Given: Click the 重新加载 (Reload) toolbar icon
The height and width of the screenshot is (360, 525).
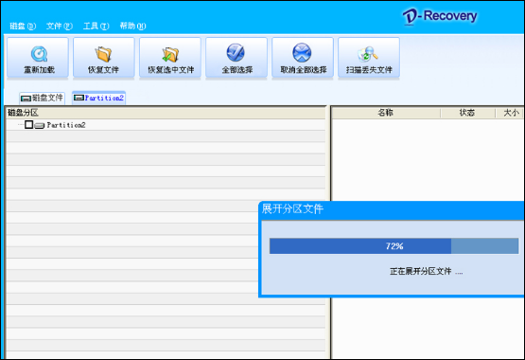Looking at the screenshot, I should point(39,54).
